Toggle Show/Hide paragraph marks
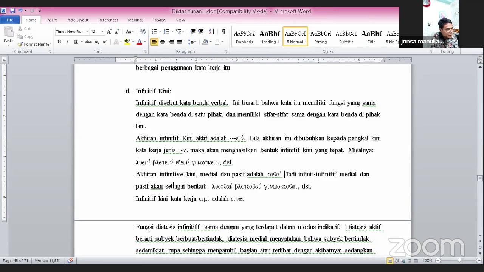The width and height of the screenshot is (484, 272). tap(223, 32)
